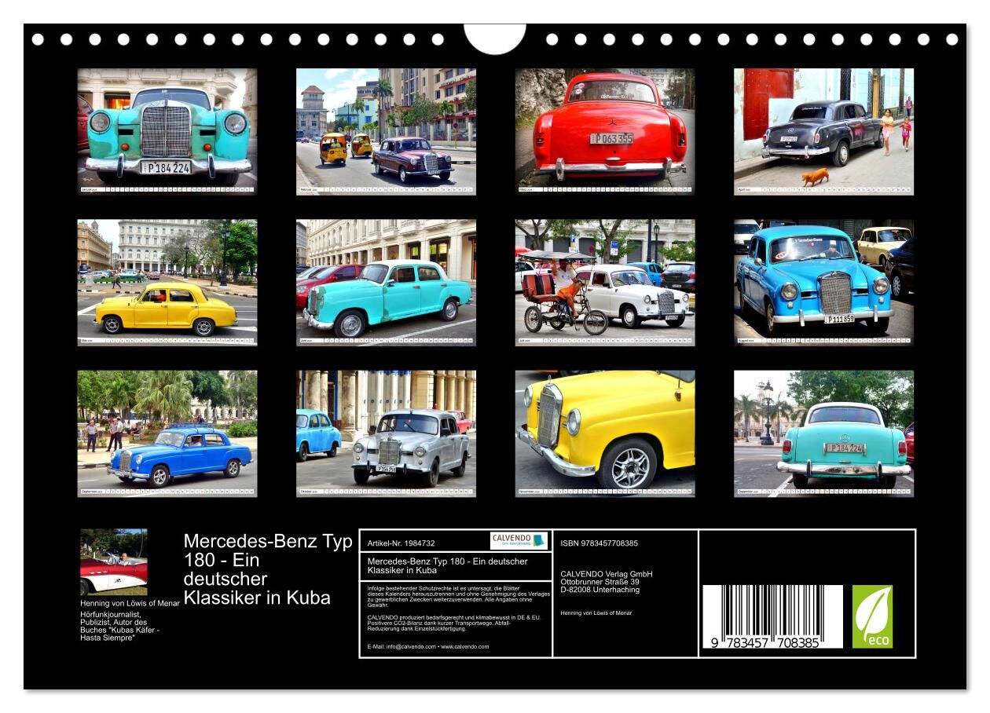The image size is (990, 713).
Task: Open the December turquoise Mercedes rear photo
Action: pos(823,433)
